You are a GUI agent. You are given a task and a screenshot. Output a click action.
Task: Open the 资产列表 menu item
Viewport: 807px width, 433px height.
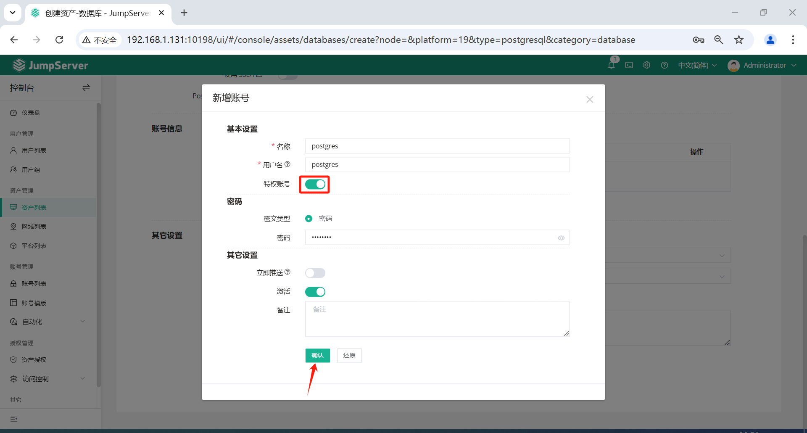coord(48,208)
